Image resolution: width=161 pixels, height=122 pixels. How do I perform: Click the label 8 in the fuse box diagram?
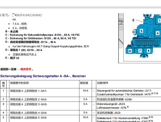[148, 51]
